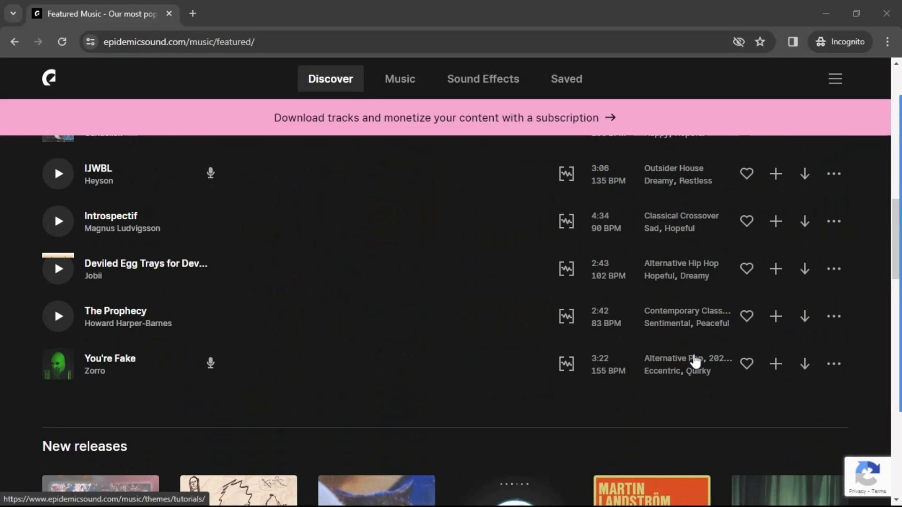Find similar tracks to The Prophecy
This screenshot has height=507, width=902.
(566, 316)
